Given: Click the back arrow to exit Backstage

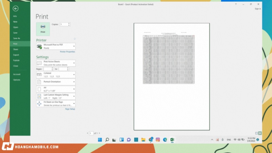Looking at the screenshot, I should 16,8.
